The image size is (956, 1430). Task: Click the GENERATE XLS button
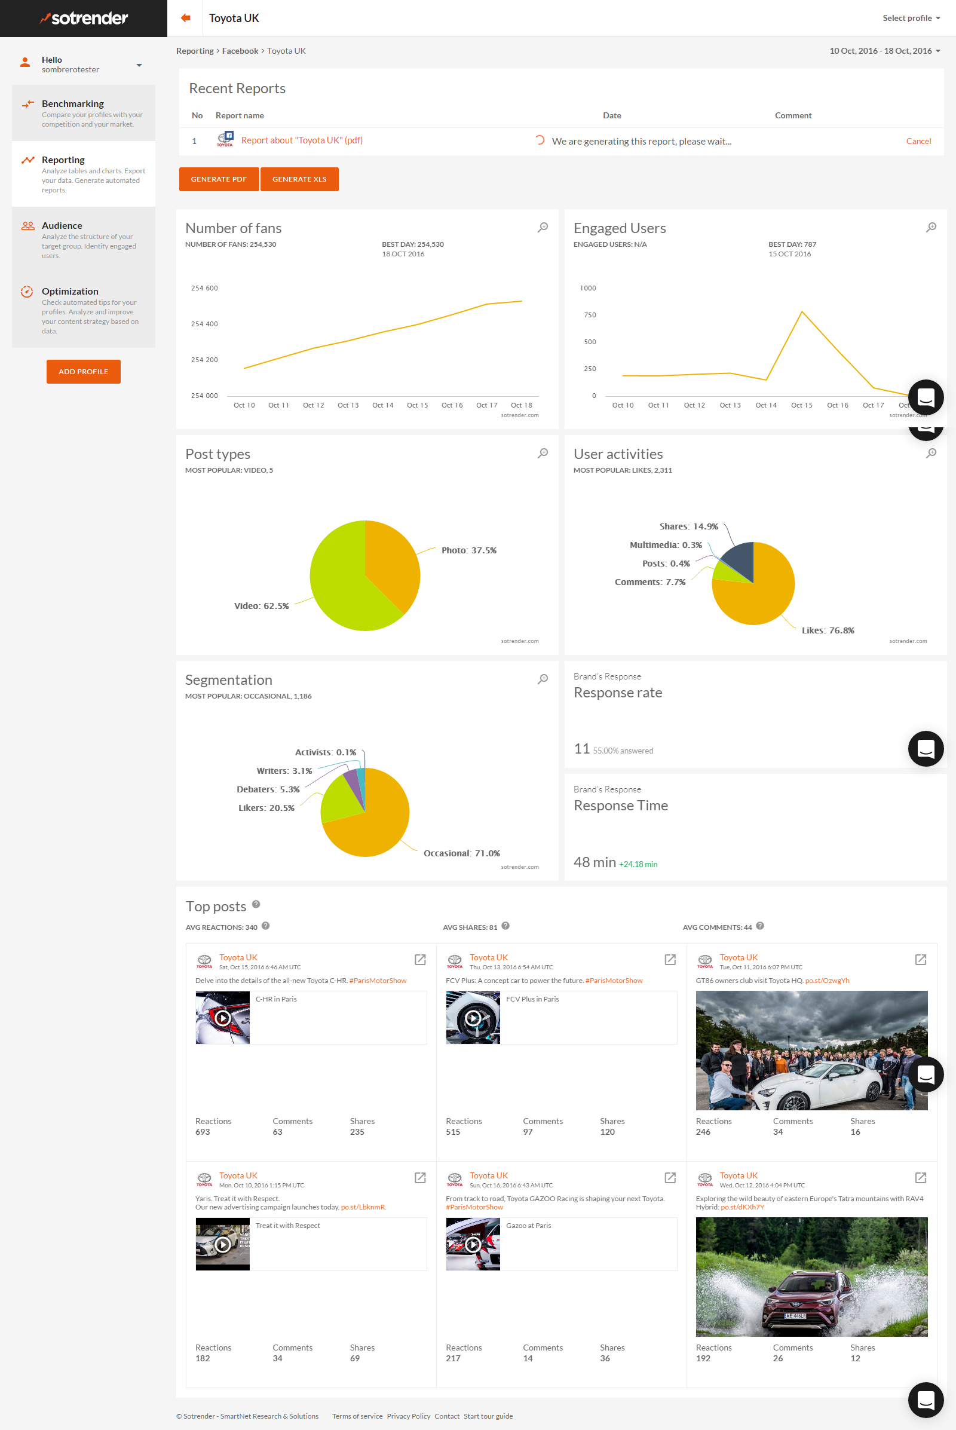tap(299, 179)
